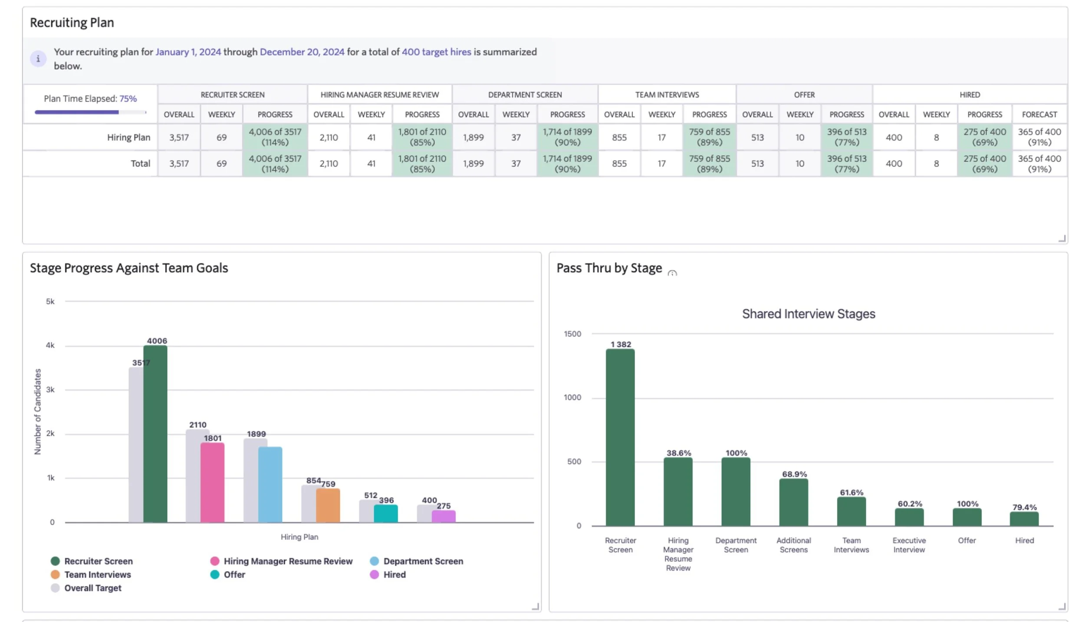Click the orange 759 Team Interviews bar
The height and width of the screenshot is (622, 1085).
[x=328, y=505]
